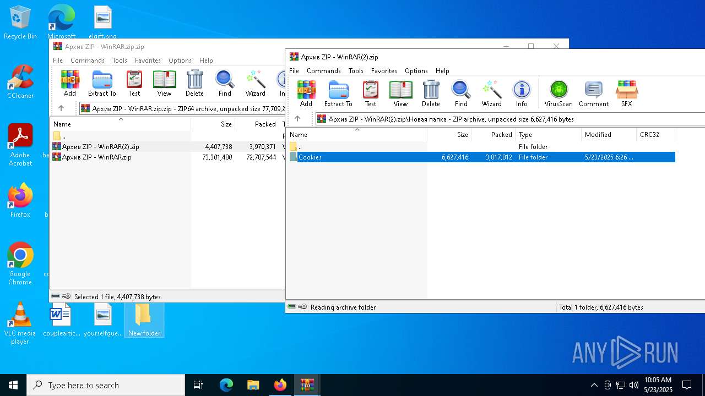Click Test icon in back WinRAR.zip.zip window
This screenshot has height=396, width=705.
[x=134, y=83]
